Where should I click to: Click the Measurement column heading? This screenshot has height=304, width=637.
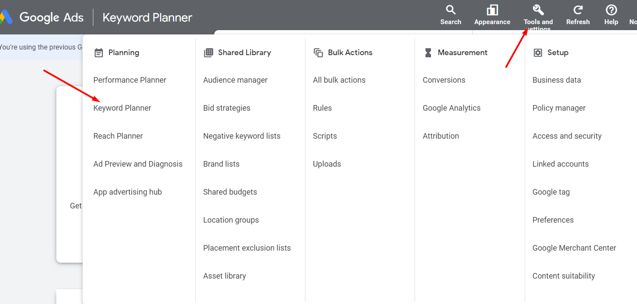[x=462, y=53]
